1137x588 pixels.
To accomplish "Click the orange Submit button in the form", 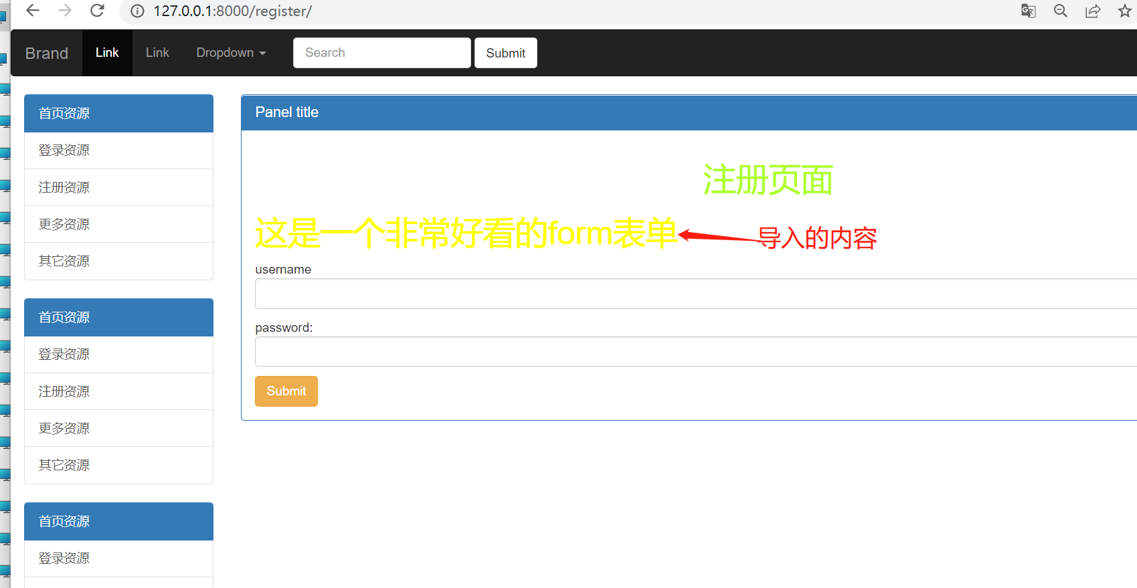I will coord(286,391).
